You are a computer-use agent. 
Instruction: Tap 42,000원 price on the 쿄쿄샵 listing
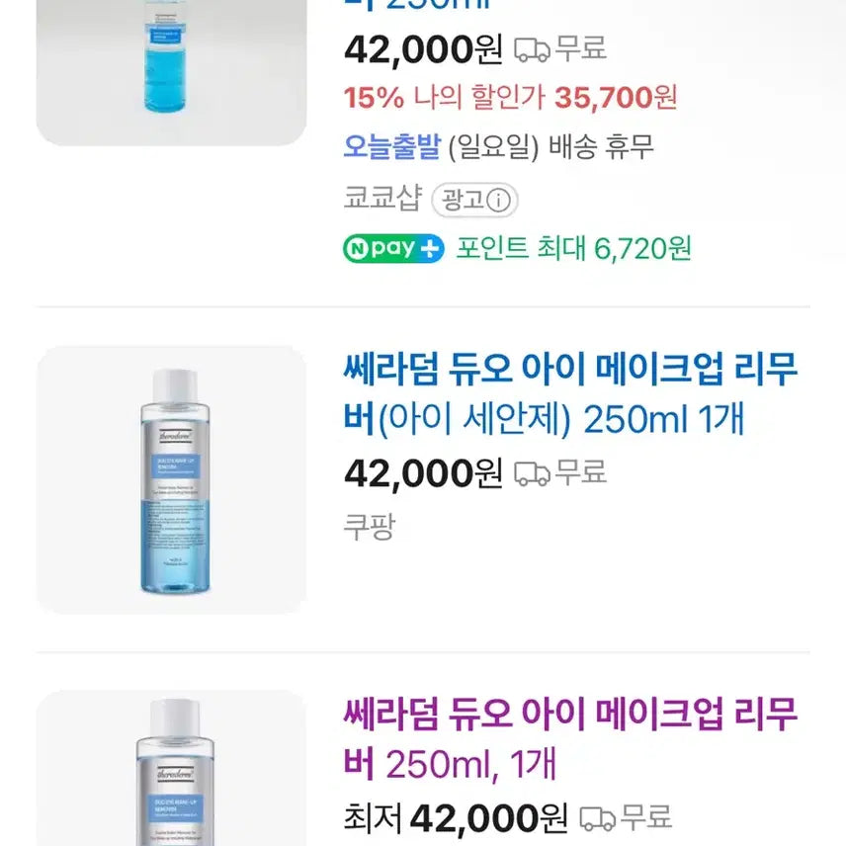coord(423,48)
